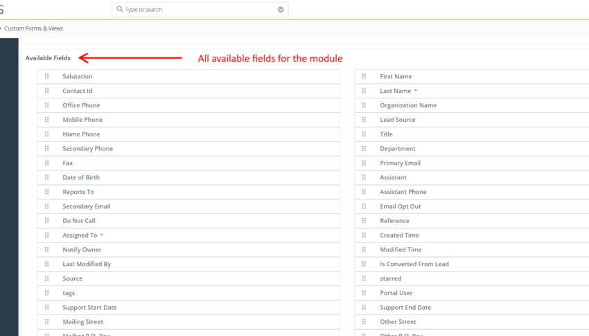The image size is (589, 336).
Task: Grab the drag handle for Primary Email
Action: pos(364,163)
